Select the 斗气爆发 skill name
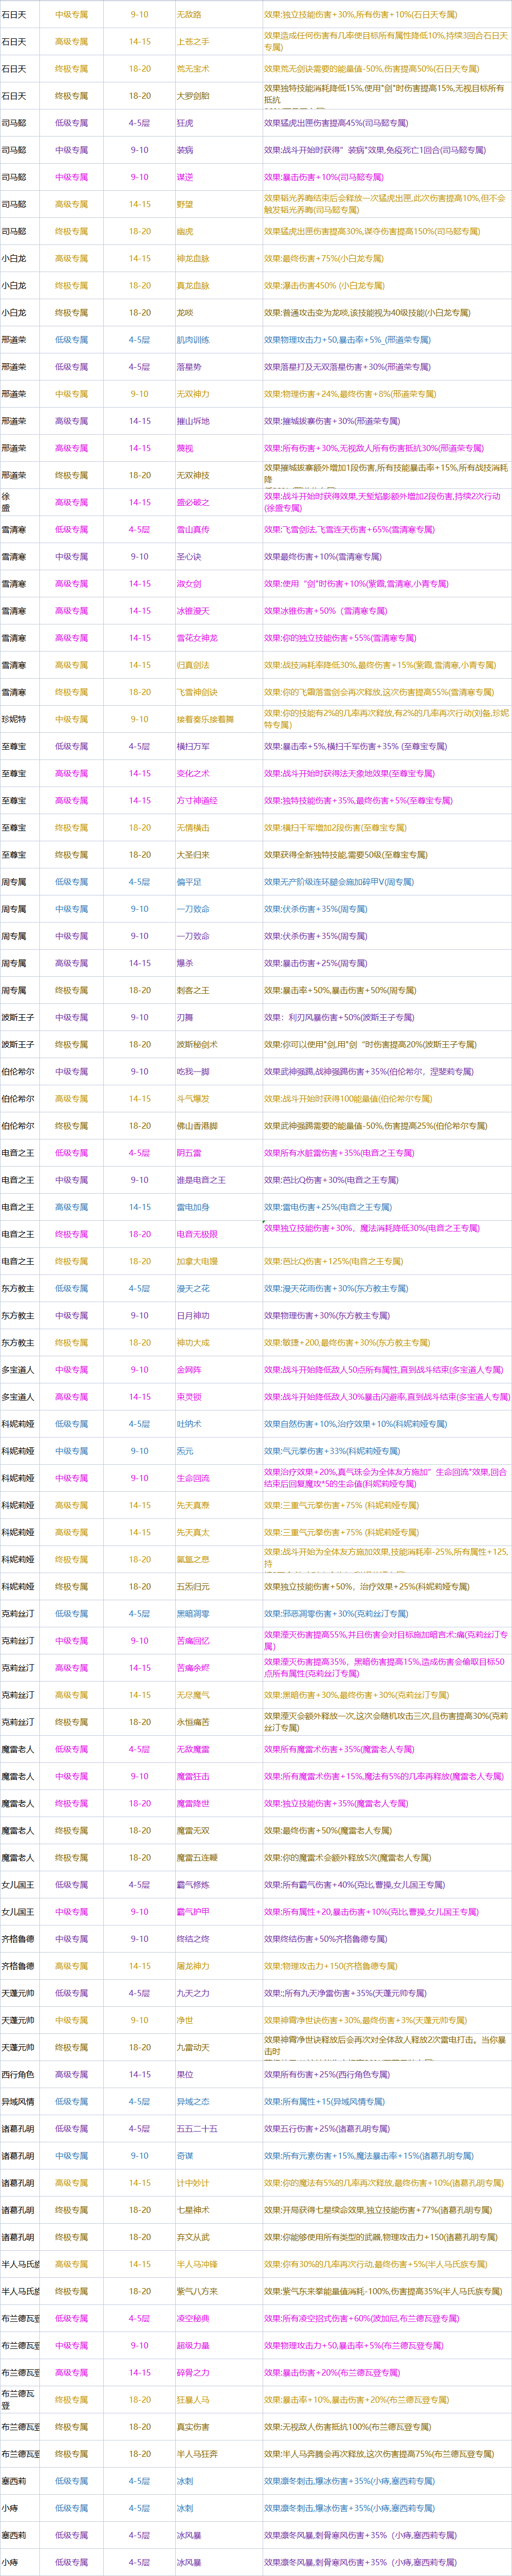The height and width of the screenshot is (2576, 512). 193,1098
